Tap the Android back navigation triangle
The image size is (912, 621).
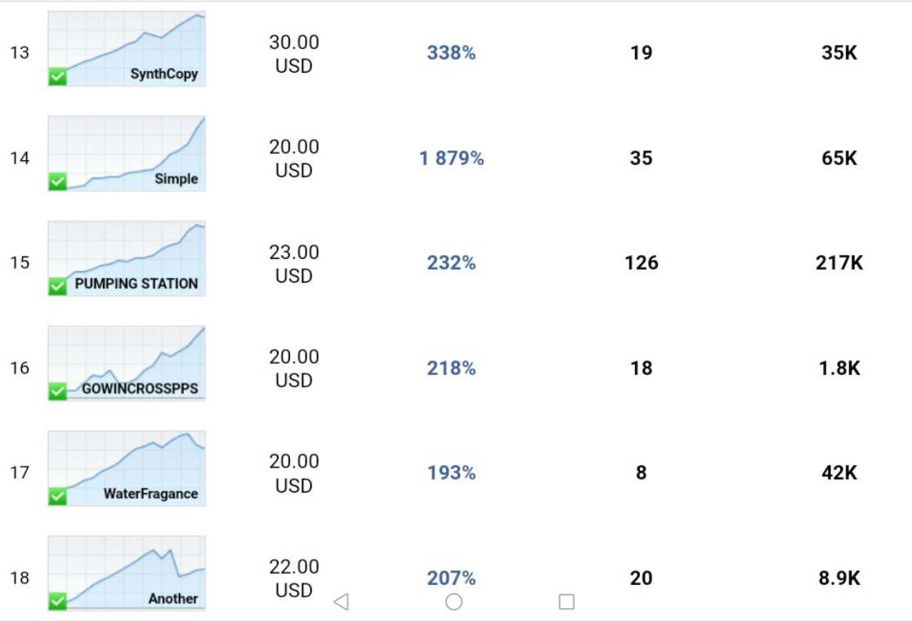(x=342, y=602)
